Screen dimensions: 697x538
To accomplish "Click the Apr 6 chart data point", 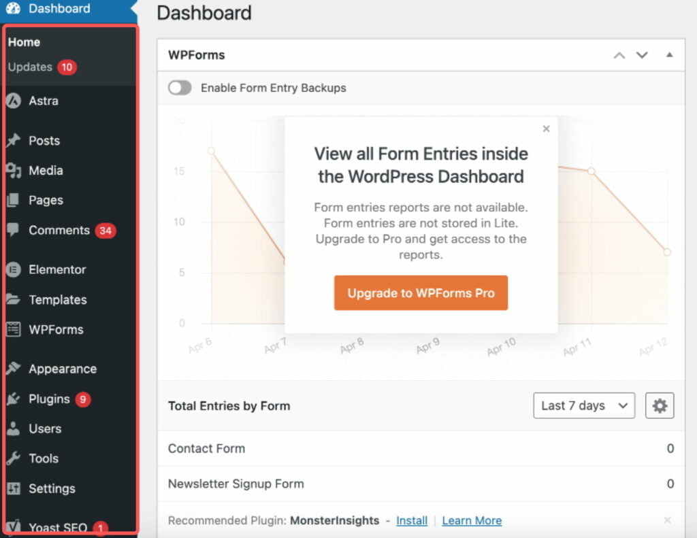I will click(x=211, y=151).
